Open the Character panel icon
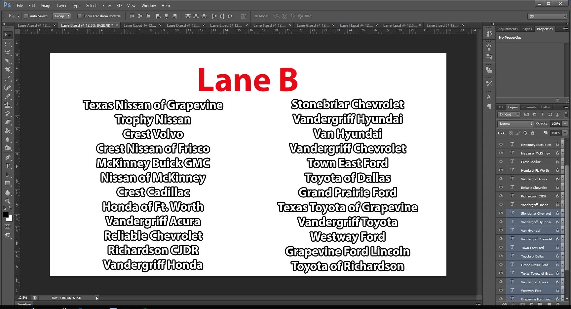The width and height of the screenshot is (571, 309). [x=489, y=97]
